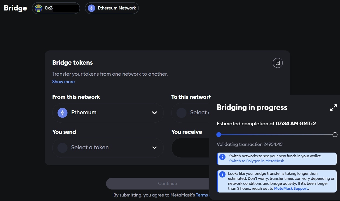The width and height of the screenshot is (340, 201).
Task: Open the To this network dropdown
Action: (190, 113)
